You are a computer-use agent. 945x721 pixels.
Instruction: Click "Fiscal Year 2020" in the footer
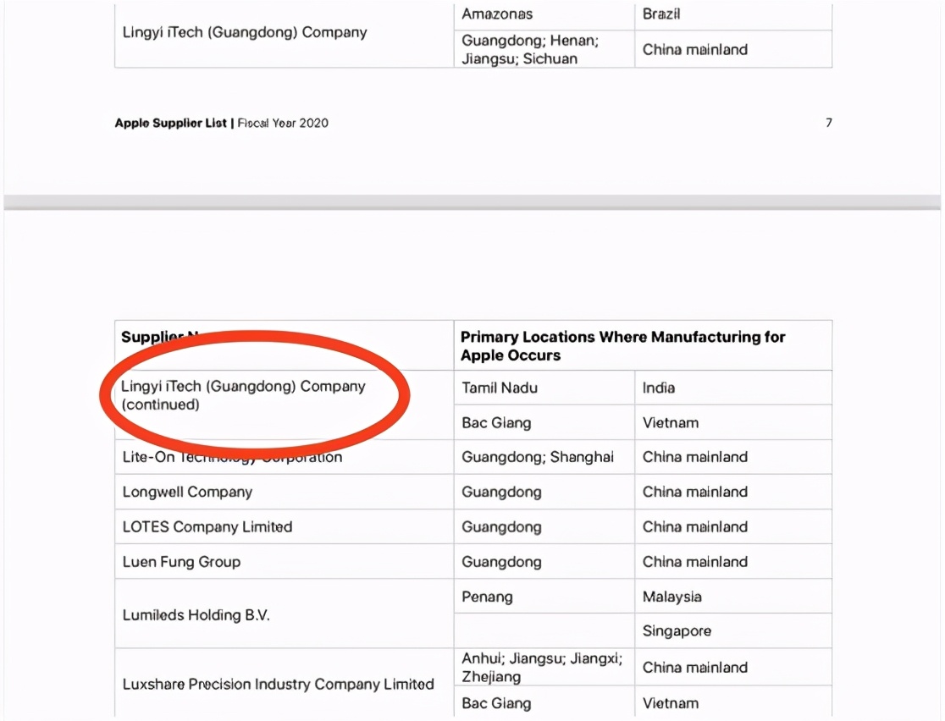pos(284,123)
